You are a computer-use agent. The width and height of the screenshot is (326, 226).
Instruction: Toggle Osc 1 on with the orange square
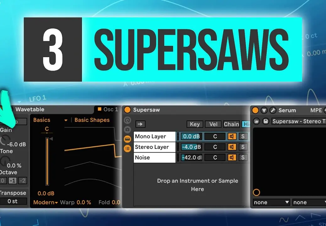click(100, 109)
